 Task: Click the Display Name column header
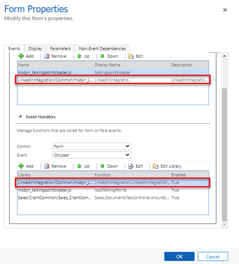(107, 65)
